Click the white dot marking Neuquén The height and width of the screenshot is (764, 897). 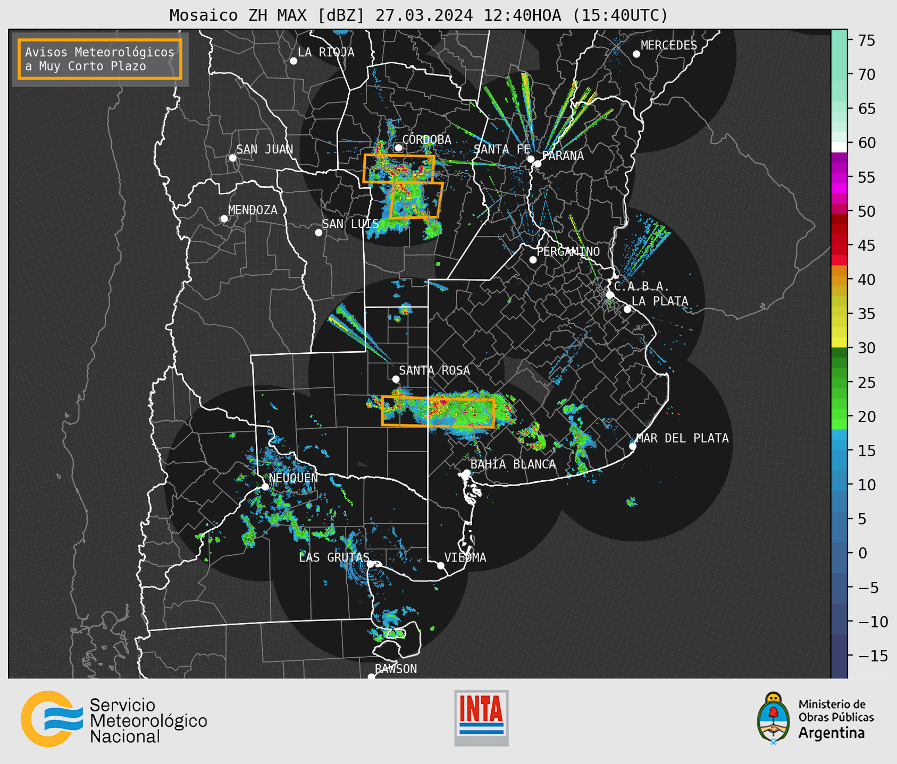point(265,486)
